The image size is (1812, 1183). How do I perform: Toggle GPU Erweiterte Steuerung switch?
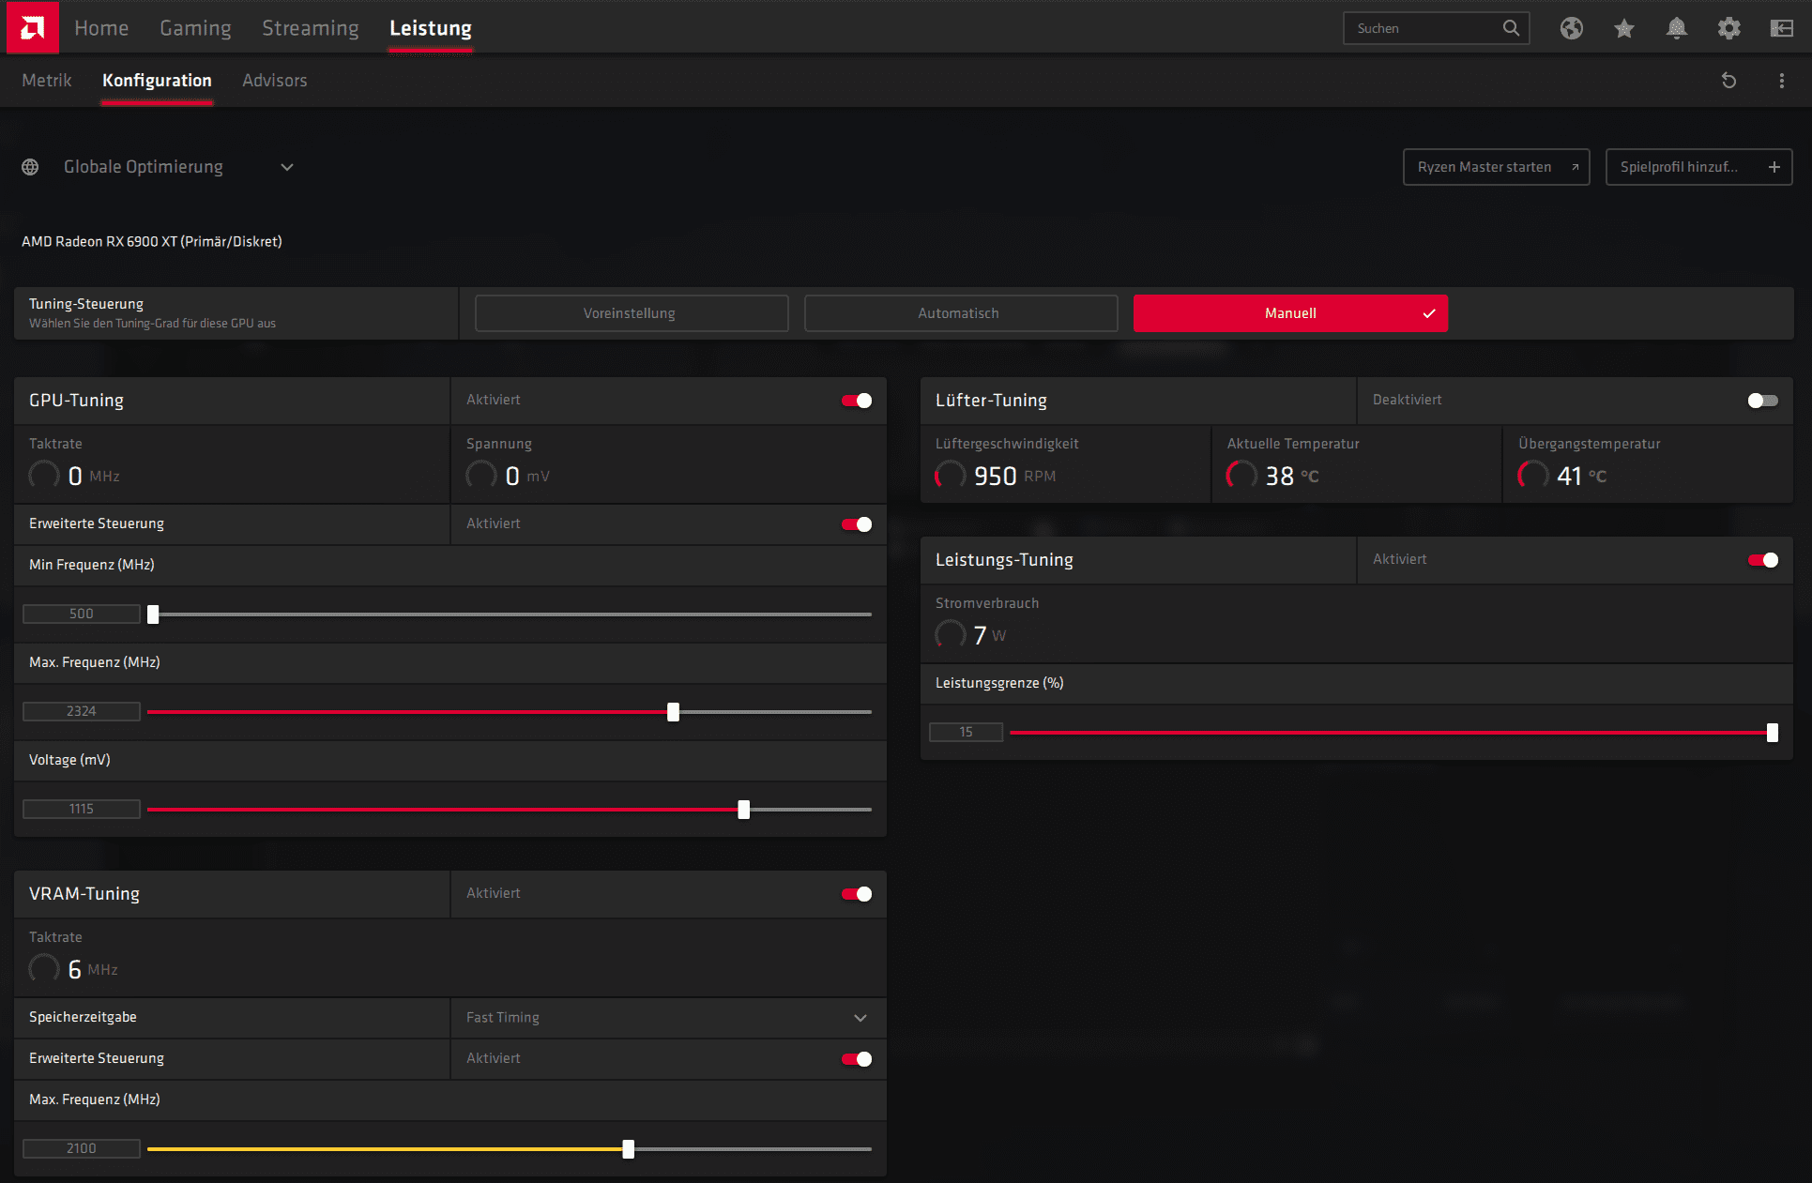click(x=857, y=524)
